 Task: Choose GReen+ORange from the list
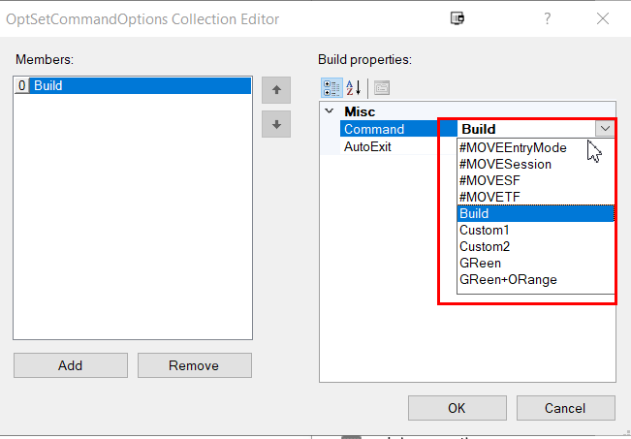(508, 279)
